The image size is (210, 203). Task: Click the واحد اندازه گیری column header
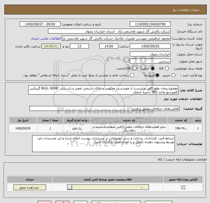pyautogui.click(x=77, y=120)
